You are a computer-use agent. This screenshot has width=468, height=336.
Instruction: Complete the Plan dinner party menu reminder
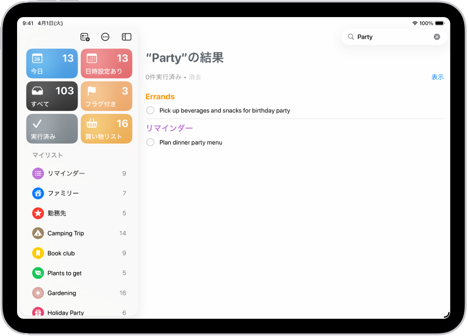click(150, 142)
